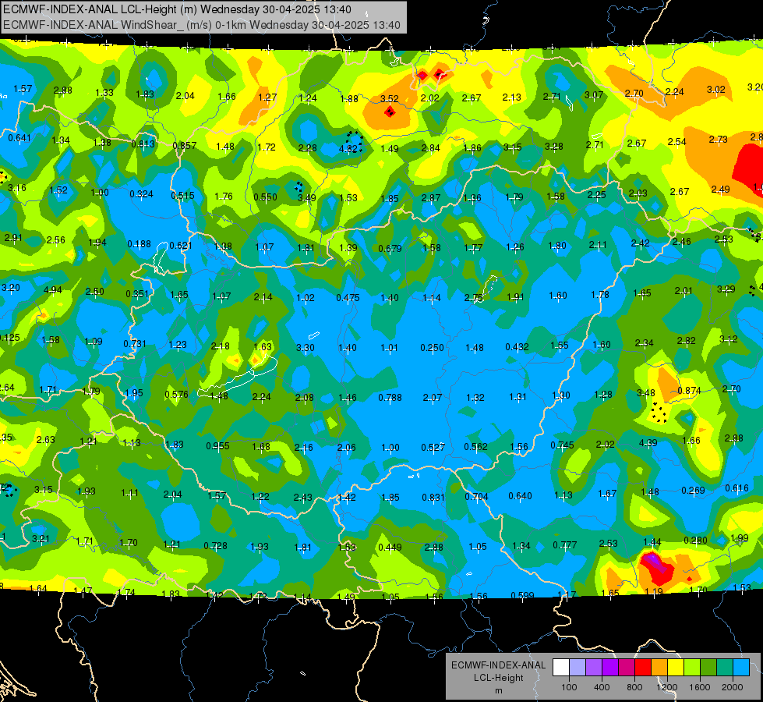The width and height of the screenshot is (763, 702).
Task: Click the legend scale label 2000
Action: coord(732,687)
